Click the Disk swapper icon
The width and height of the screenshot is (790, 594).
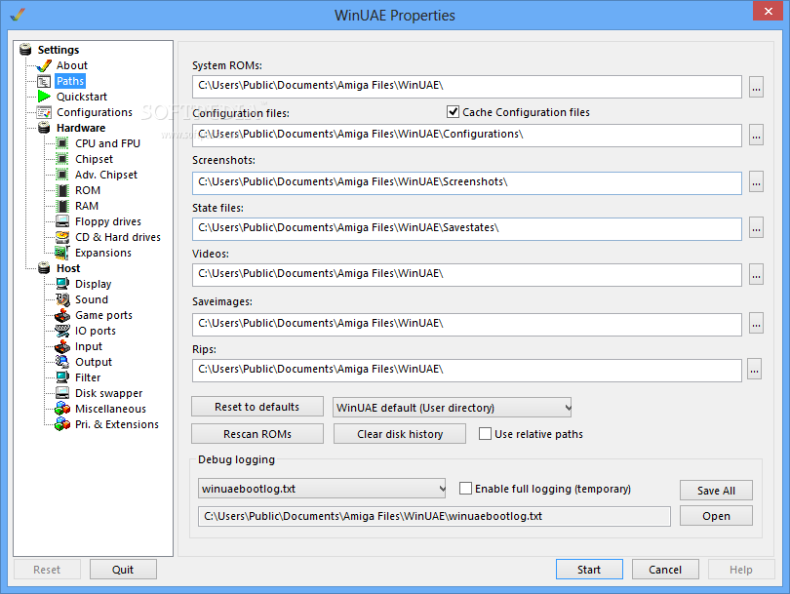click(62, 393)
